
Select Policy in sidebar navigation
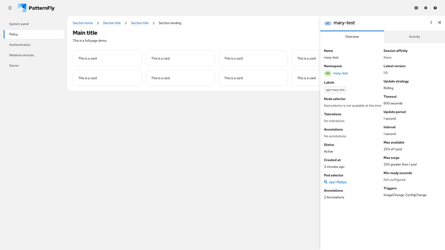pos(34,34)
